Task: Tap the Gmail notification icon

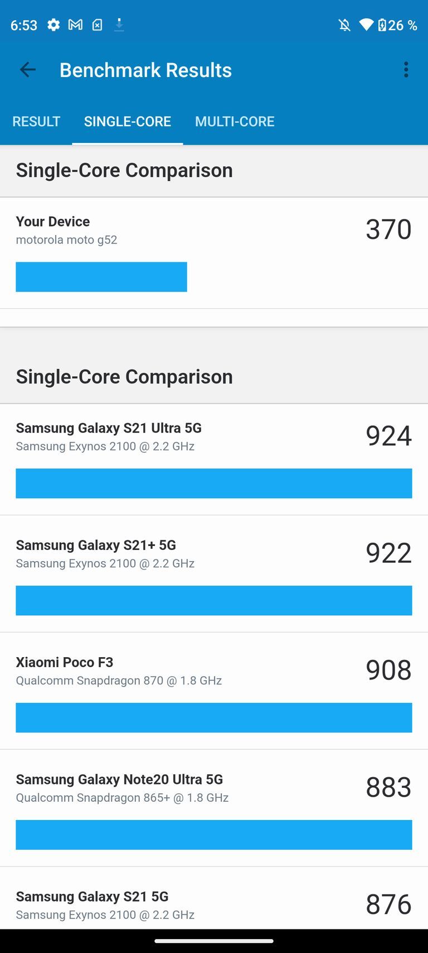Action: (75, 25)
